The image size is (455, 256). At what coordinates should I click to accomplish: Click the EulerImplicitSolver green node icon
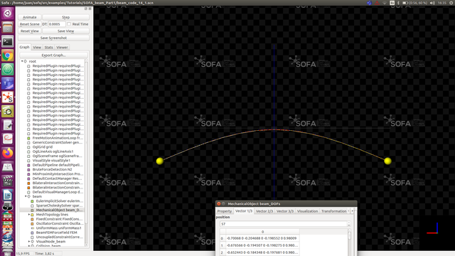(32, 201)
